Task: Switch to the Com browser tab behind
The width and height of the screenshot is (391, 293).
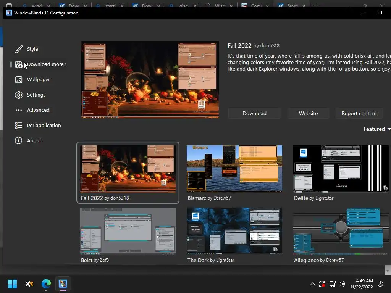Action: coord(255,5)
